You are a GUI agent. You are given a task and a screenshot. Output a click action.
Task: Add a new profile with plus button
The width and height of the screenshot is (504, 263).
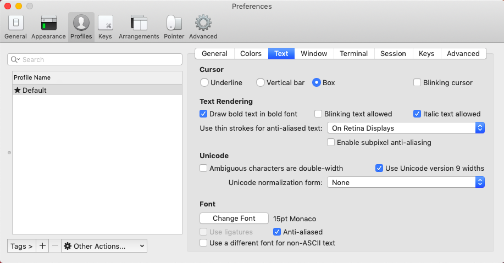[x=43, y=246]
